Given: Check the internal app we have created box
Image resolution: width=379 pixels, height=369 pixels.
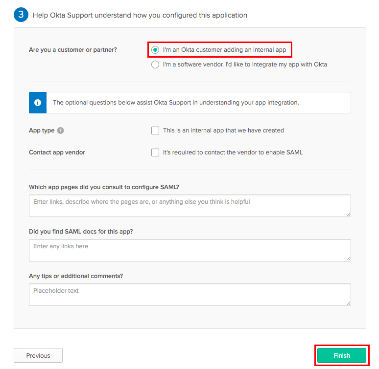Looking at the screenshot, I should (155, 130).
